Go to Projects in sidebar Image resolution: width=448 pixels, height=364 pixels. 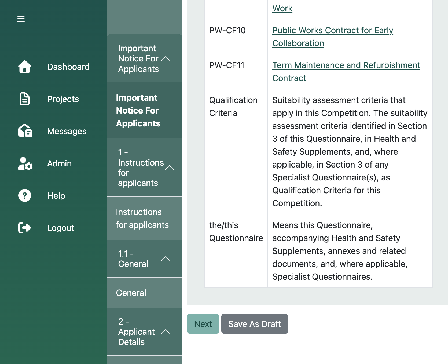pyautogui.click(x=63, y=99)
